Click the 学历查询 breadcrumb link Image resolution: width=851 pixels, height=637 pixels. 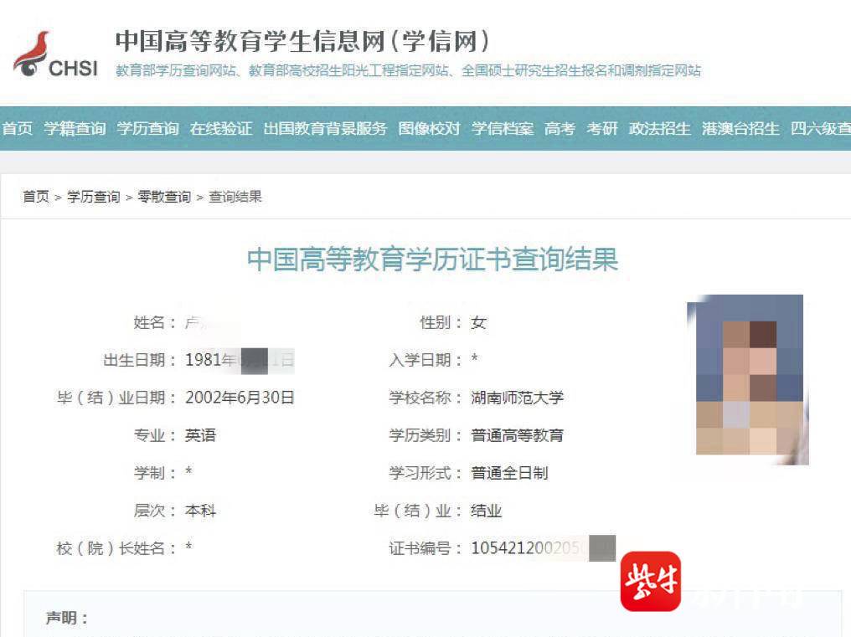click(x=93, y=197)
